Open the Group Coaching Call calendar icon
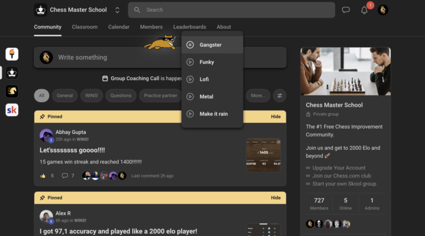 click(105, 78)
